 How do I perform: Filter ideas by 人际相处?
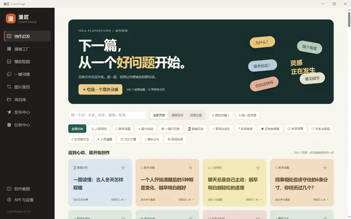(x=99, y=128)
